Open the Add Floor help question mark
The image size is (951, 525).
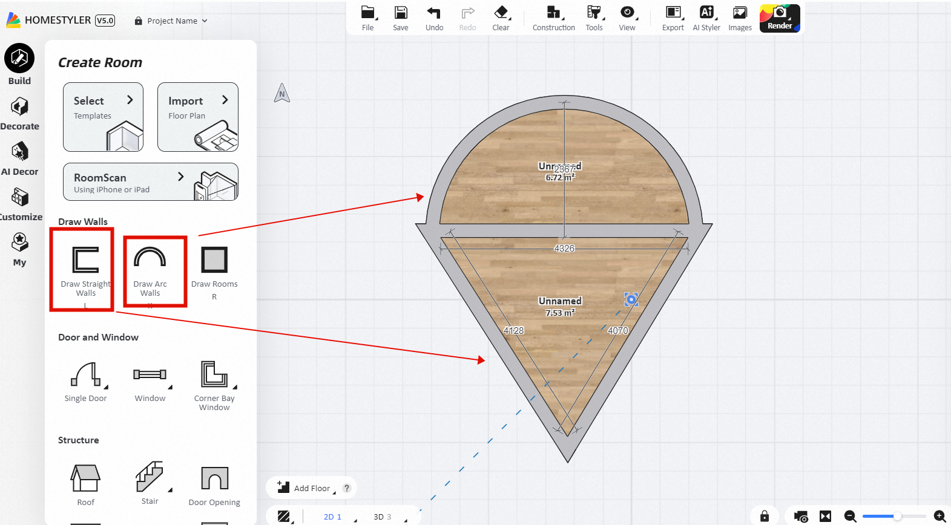click(x=347, y=487)
